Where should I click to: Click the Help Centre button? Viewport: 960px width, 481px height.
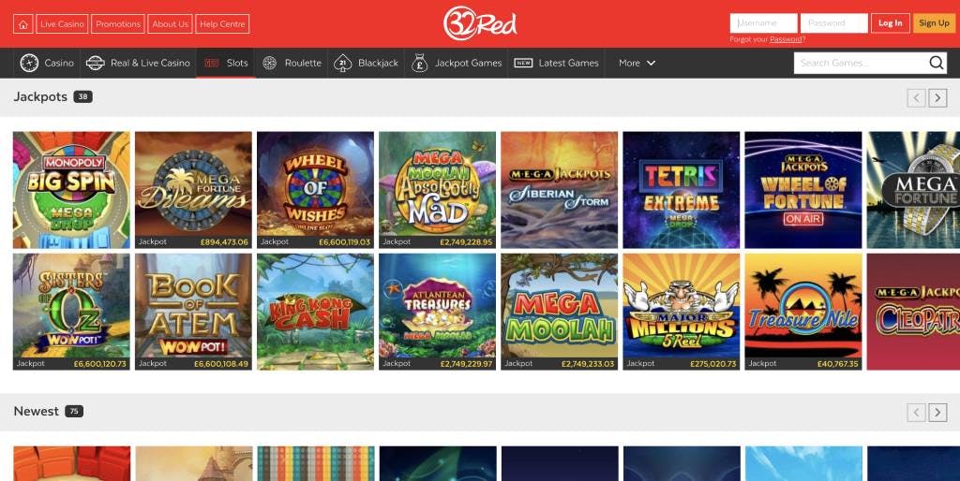click(x=222, y=23)
